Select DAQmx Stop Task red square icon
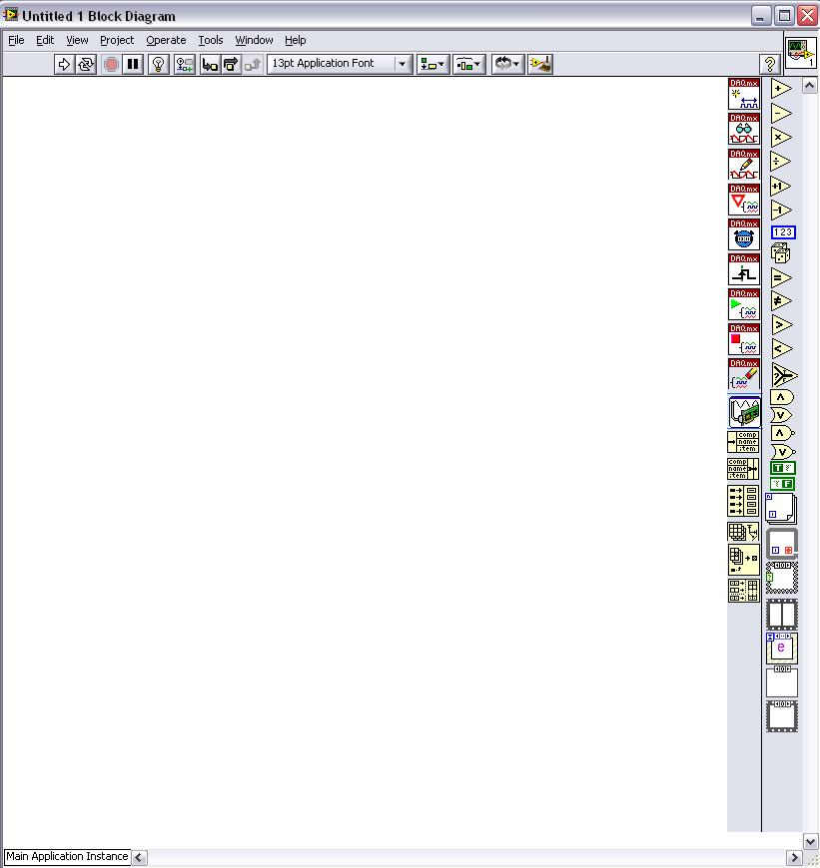 click(x=743, y=339)
